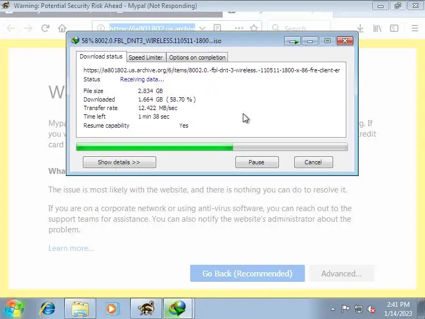Open the Windows Start menu
The image size is (425, 319).
pos(14,308)
